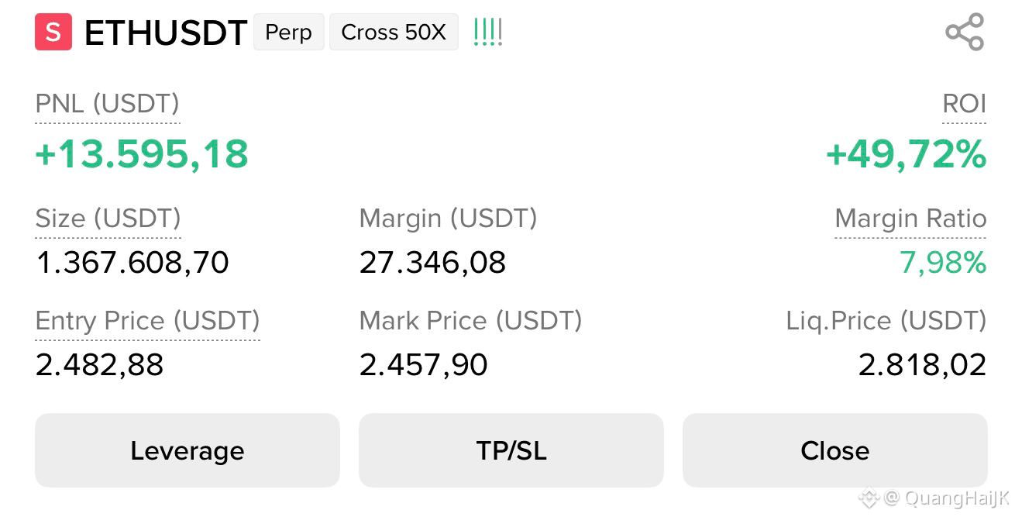This screenshot has width=1015, height=517.
Task: Click the red S short-side badge
Action: [x=53, y=32]
